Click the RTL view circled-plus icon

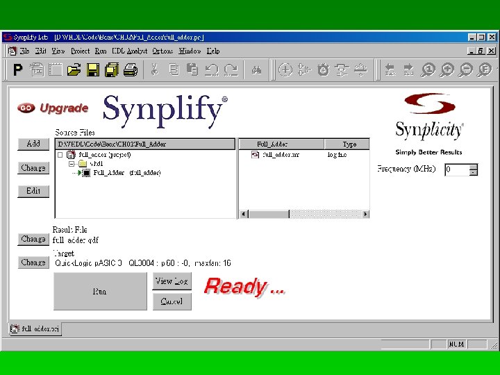point(285,70)
